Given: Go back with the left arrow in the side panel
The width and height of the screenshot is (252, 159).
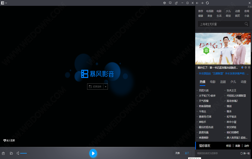Looking at the screenshot, I should pyautogui.click(x=197, y=3).
